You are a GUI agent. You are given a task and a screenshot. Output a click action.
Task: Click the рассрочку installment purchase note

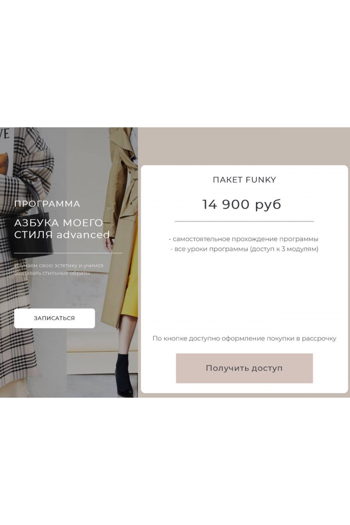244,338
